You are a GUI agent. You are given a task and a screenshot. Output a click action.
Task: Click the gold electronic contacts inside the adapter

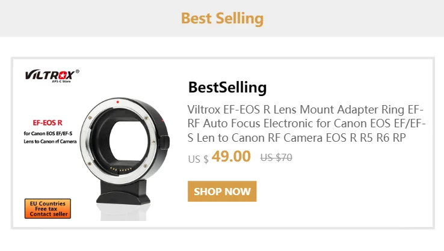(122, 168)
